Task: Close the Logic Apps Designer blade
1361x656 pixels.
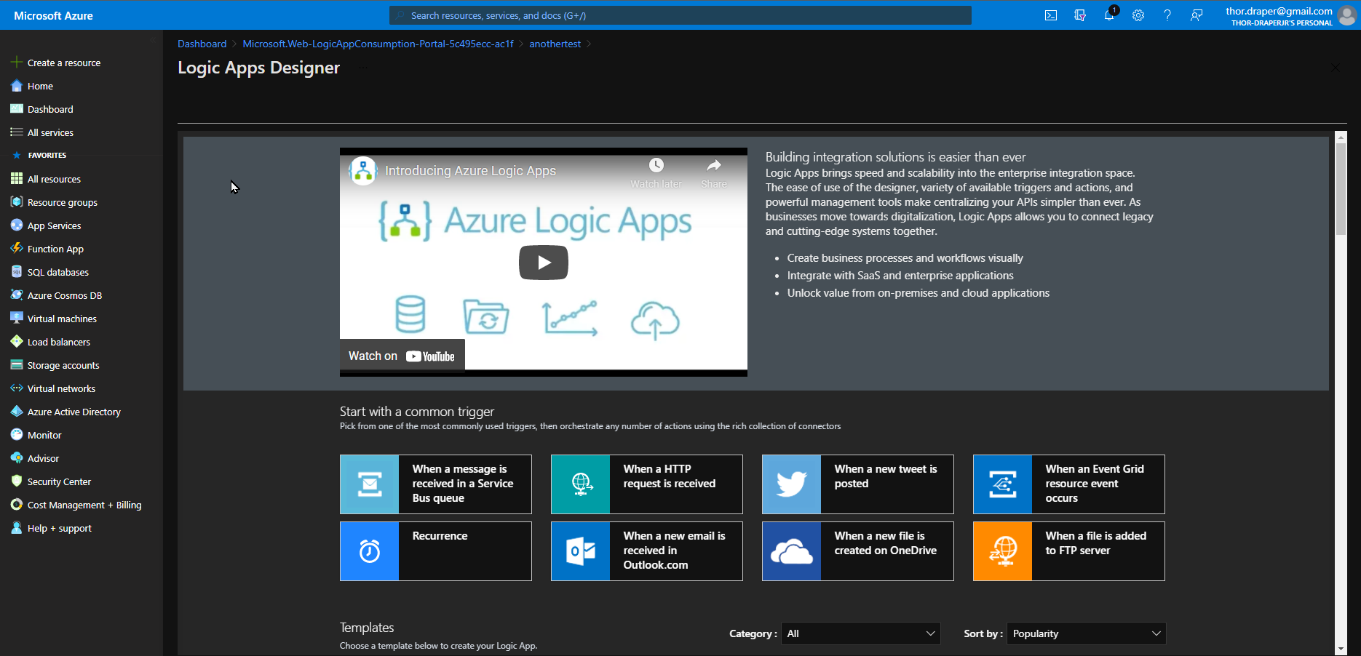Action: pyautogui.click(x=1335, y=68)
